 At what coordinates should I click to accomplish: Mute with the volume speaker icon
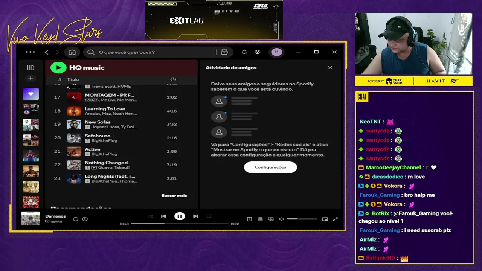click(x=281, y=219)
